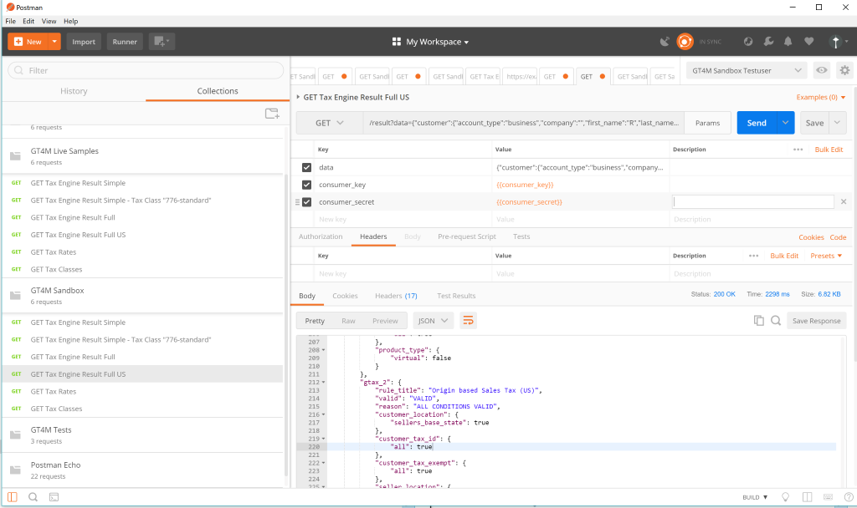Open the help question mark icon
The width and height of the screenshot is (857, 508).
click(849, 497)
